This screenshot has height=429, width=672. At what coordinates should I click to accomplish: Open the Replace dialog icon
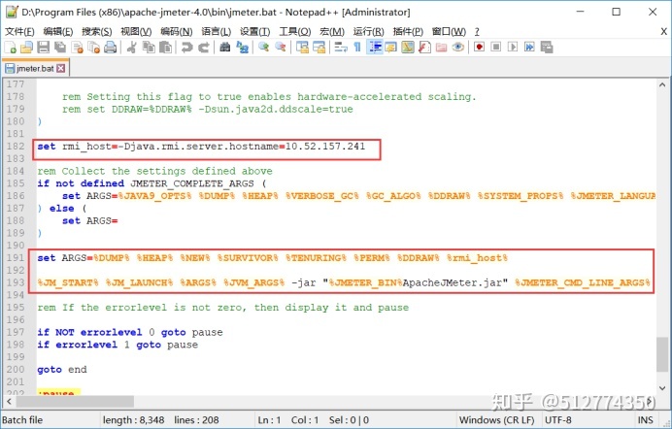pos(242,48)
